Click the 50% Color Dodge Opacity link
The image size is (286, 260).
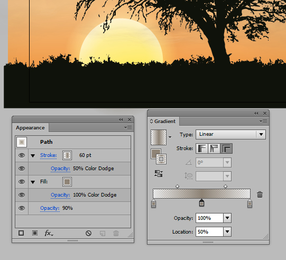[60, 169]
